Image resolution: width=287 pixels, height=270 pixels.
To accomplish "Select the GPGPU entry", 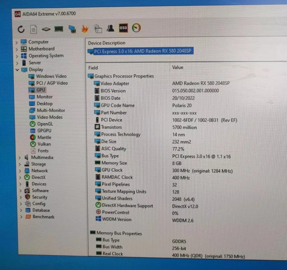I will 44,130.
